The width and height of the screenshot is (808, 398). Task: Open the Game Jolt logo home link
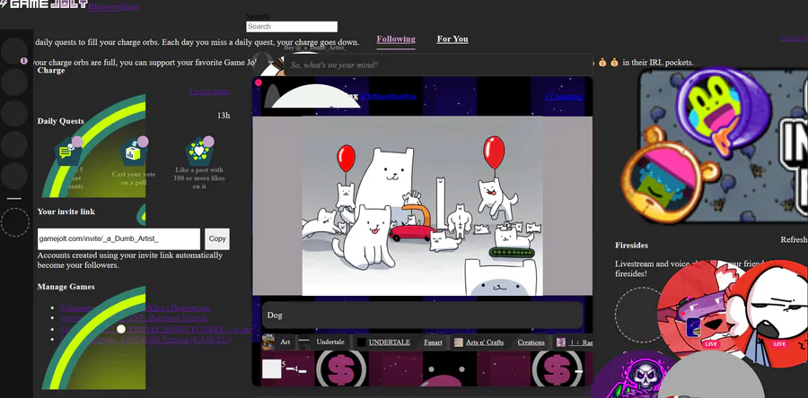click(x=44, y=4)
